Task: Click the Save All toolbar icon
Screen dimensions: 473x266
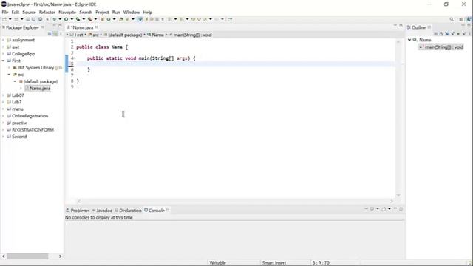Action: pyautogui.click(x=33, y=19)
